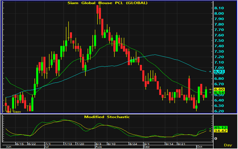Click the 0 level on stochastic axis
The height and width of the screenshot is (149, 238).
(215, 139)
